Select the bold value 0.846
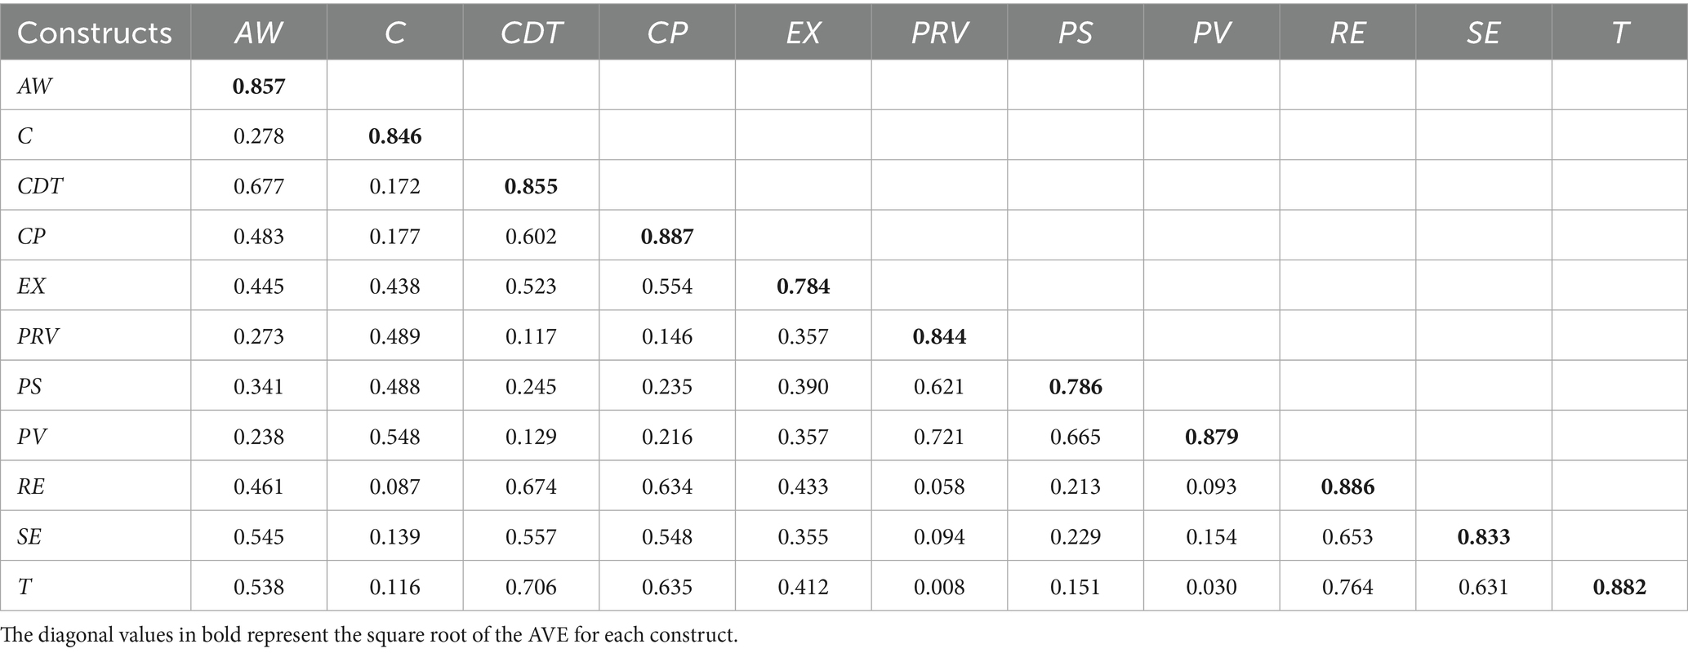 [x=395, y=136]
